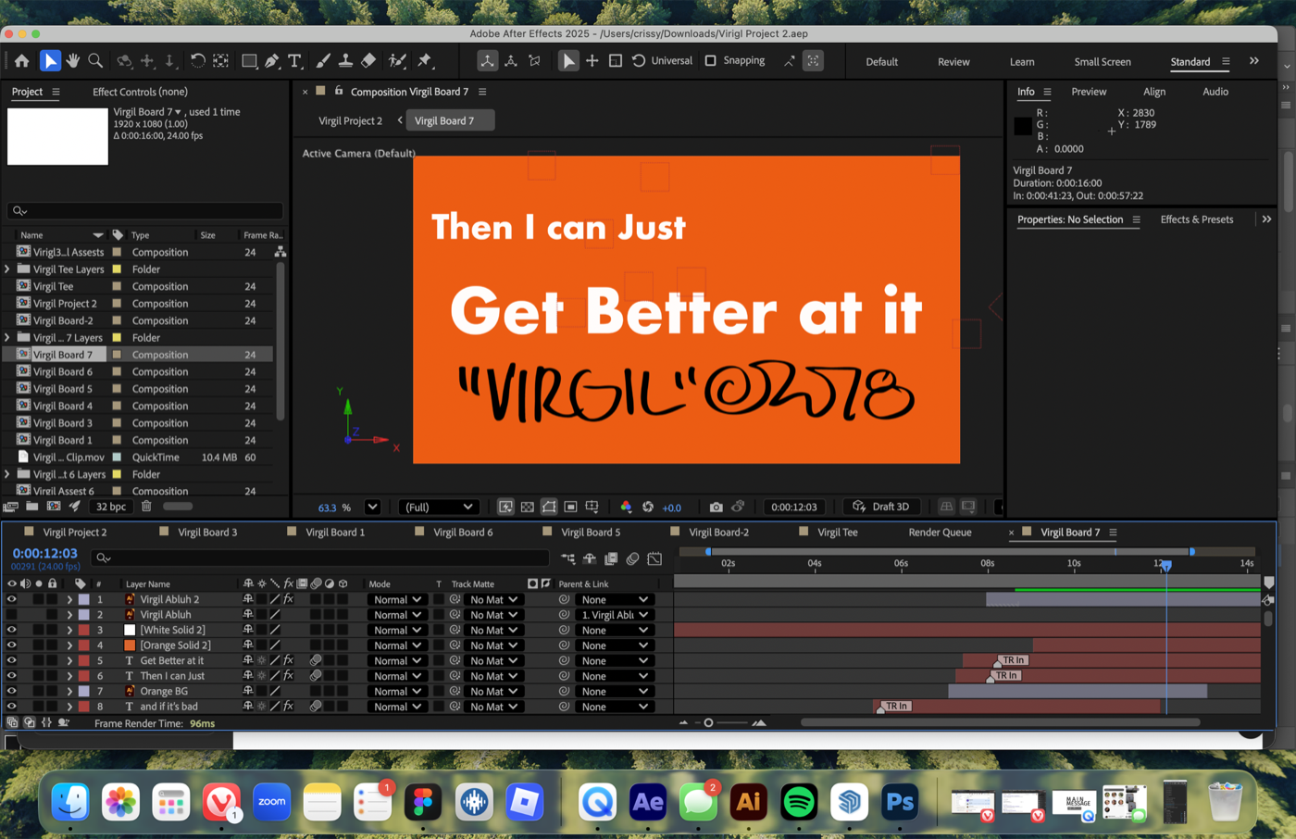This screenshot has height=839, width=1296.
Task: Toggle transparency grid icon in viewer
Action: click(527, 507)
